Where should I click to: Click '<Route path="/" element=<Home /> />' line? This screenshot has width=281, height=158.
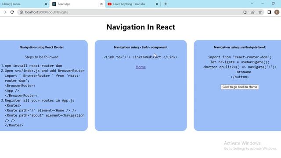(x=40, y=111)
